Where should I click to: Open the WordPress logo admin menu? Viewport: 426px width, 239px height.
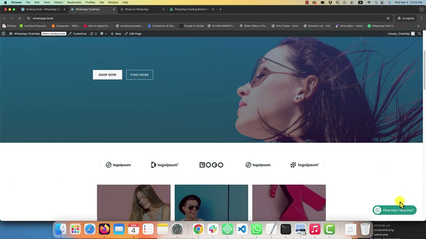point(4,34)
